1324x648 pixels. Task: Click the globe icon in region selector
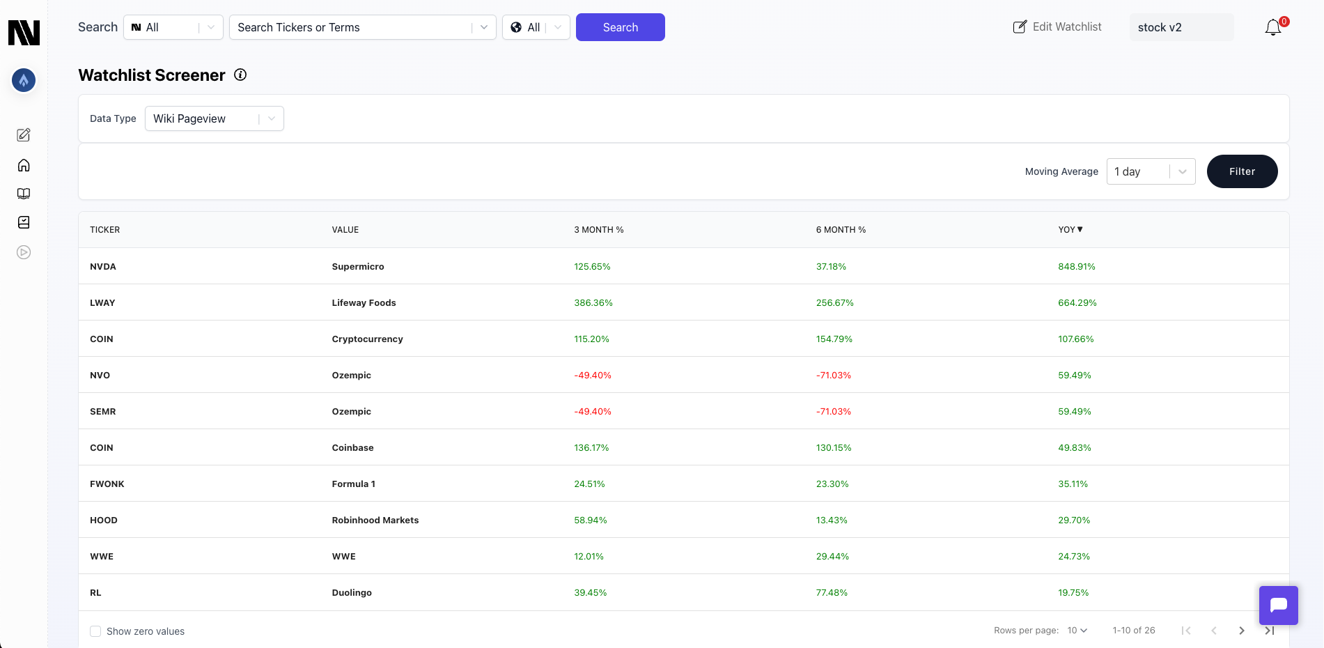pyautogui.click(x=516, y=27)
